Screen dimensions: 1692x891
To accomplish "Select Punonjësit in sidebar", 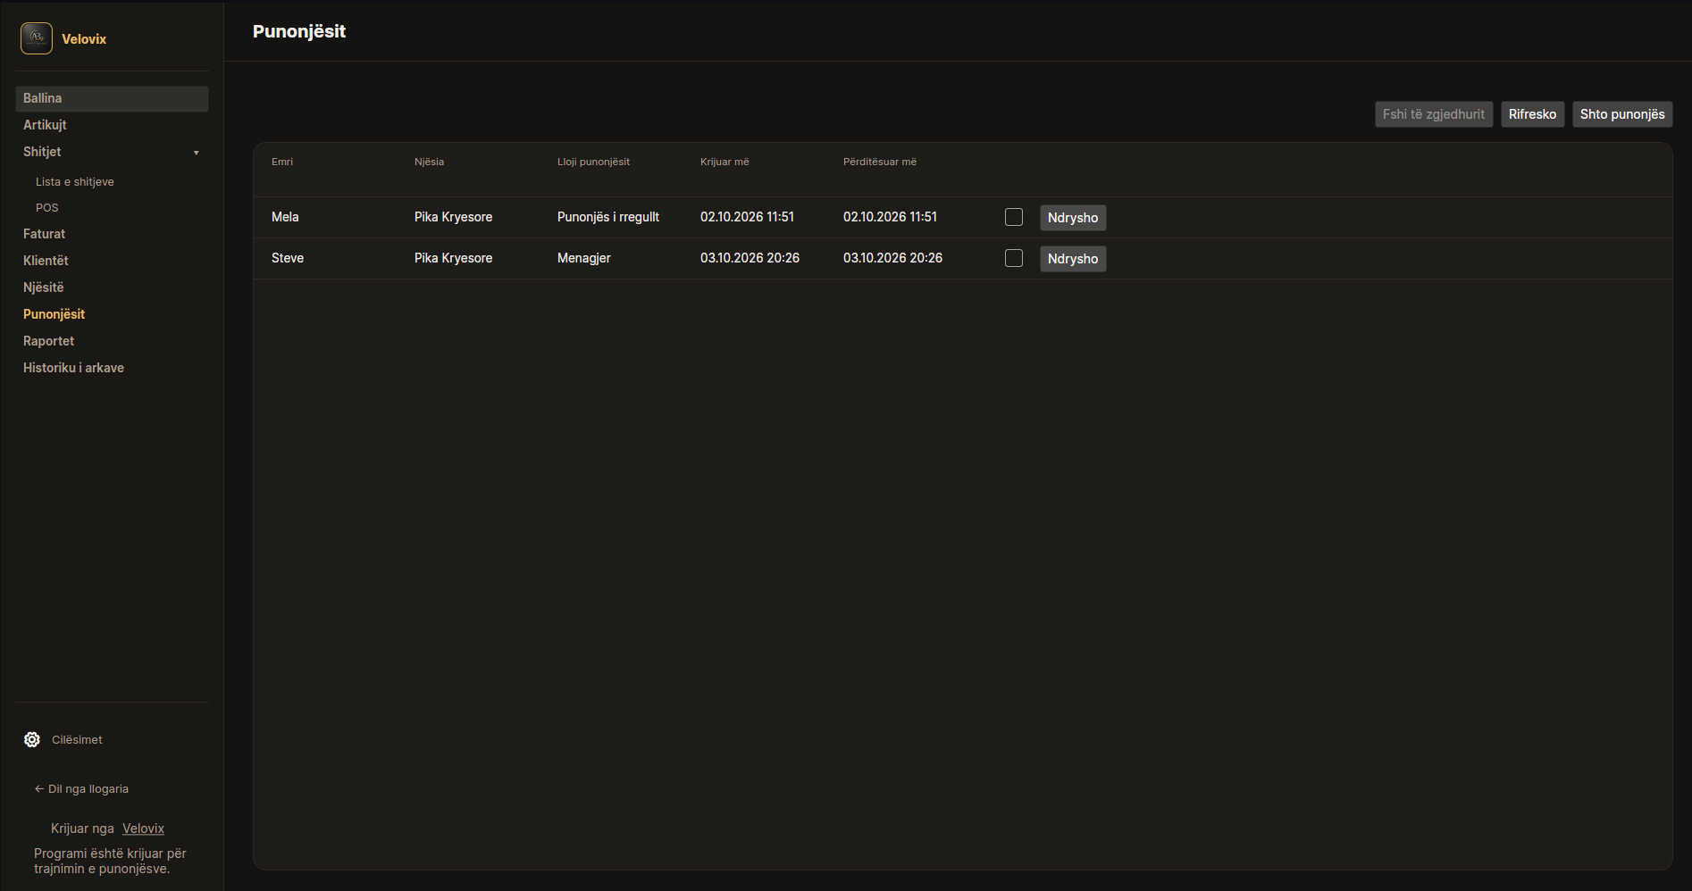I will click(54, 314).
